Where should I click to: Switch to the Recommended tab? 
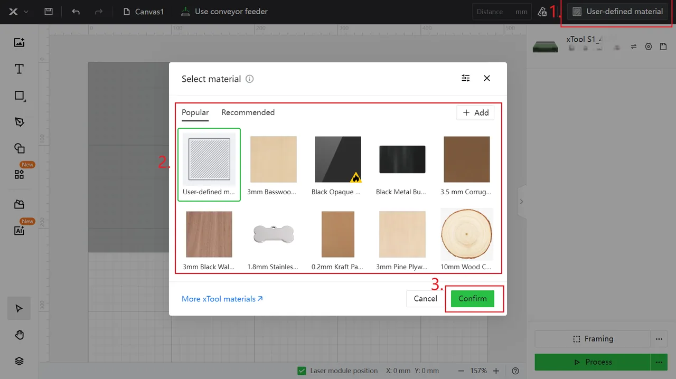(248, 112)
